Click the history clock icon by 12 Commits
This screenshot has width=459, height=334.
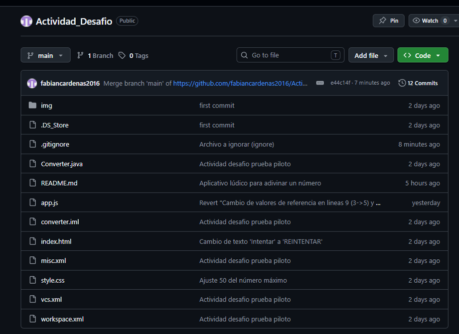(x=402, y=83)
